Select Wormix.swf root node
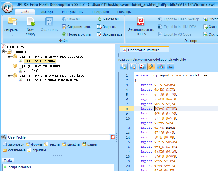The height and width of the screenshot is (171, 218). click(x=16, y=47)
